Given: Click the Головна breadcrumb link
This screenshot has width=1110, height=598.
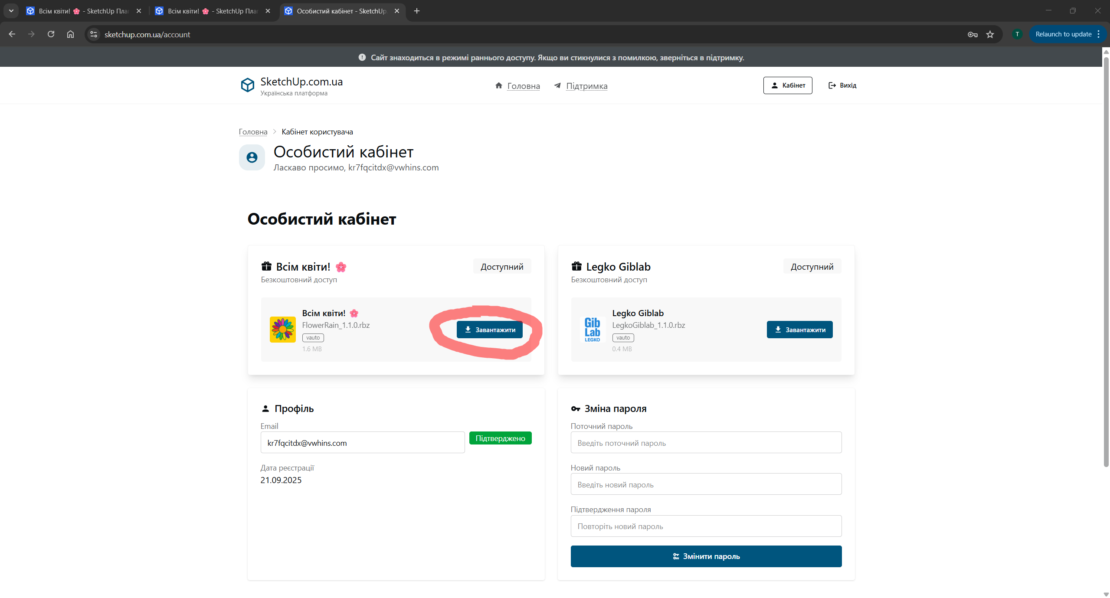Looking at the screenshot, I should (x=253, y=132).
